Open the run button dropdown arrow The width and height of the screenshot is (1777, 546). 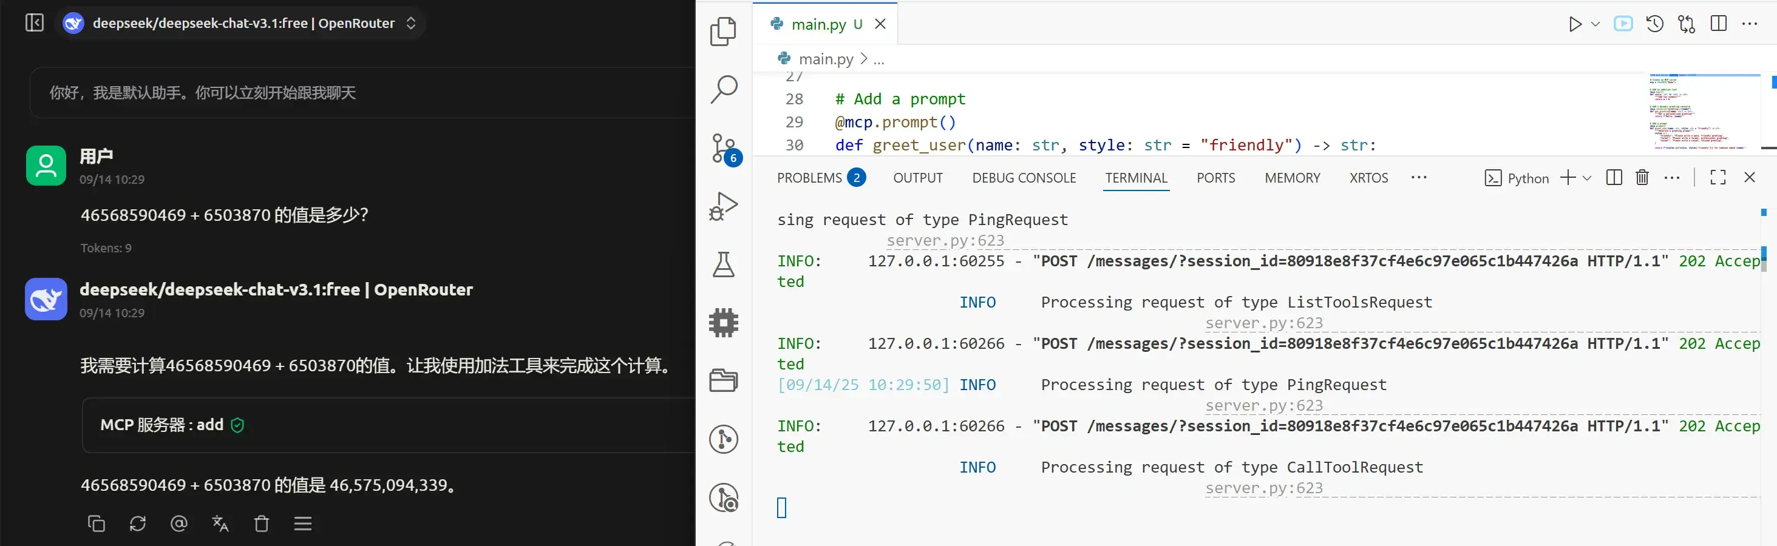pyautogui.click(x=1595, y=24)
